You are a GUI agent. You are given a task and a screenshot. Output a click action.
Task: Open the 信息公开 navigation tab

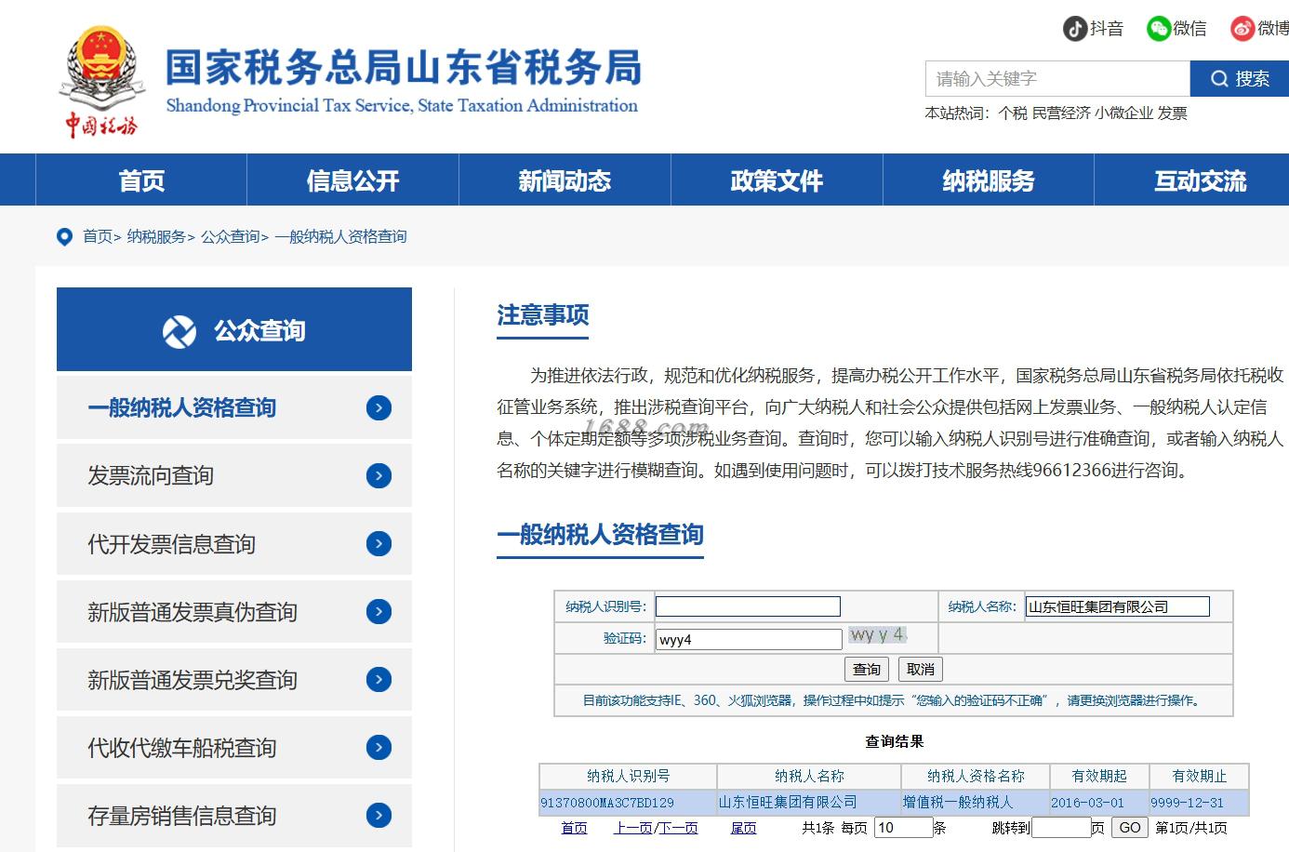(352, 180)
